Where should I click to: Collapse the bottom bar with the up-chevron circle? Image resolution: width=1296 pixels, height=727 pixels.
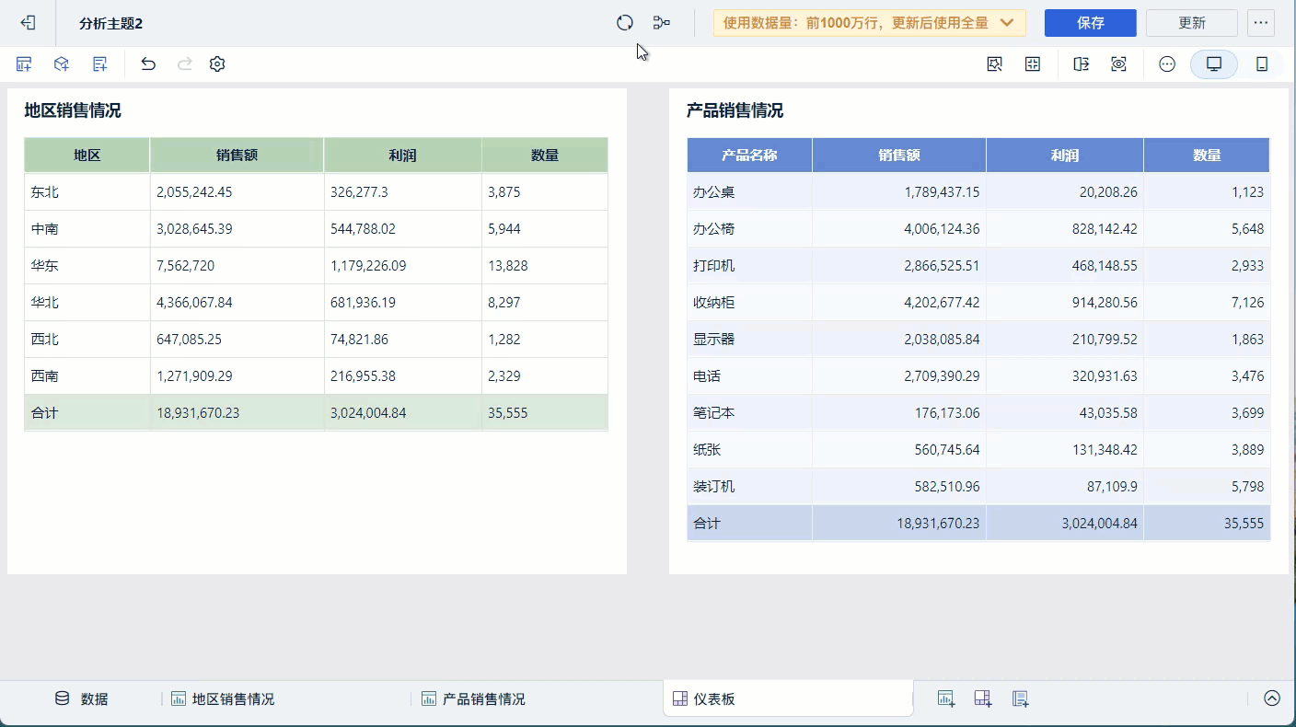[1272, 698]
